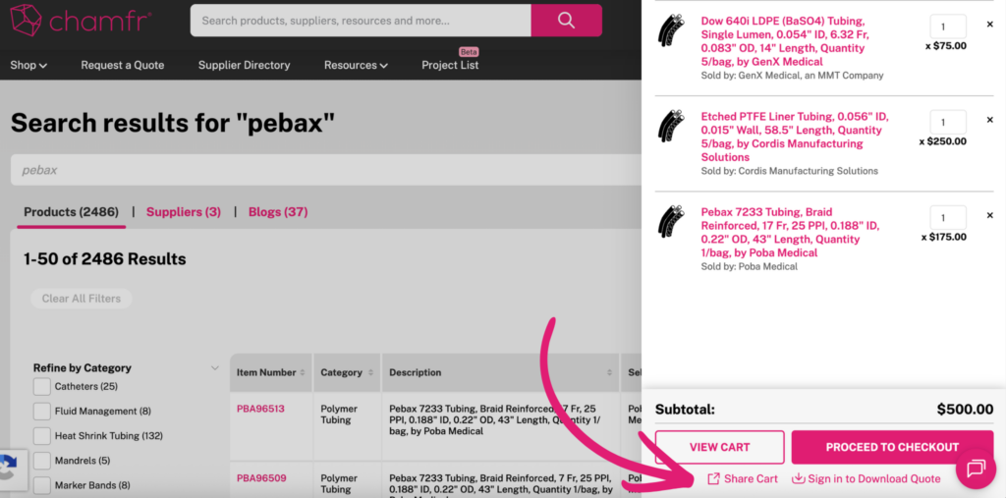Image resolution: width=1006 pixels, height=498 pixels.
Task: Check the Catheters (25) filter
Action: click(41, 387)
